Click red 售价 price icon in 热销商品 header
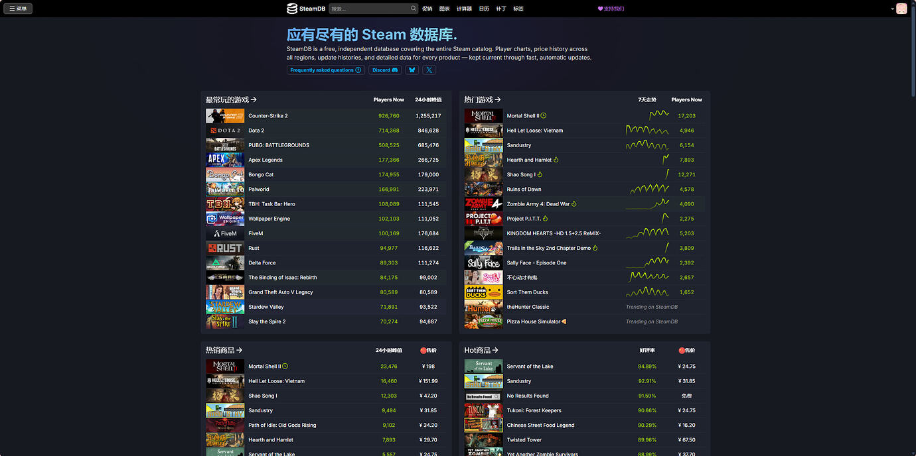916x456 pixels. [423, 350]
